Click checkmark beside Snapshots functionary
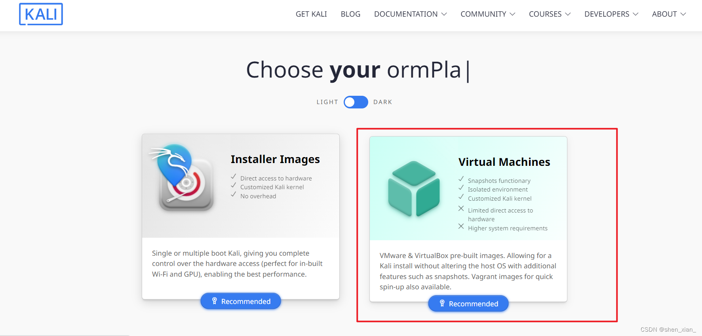This screenshot has width=702, height=336. point(461,179)
